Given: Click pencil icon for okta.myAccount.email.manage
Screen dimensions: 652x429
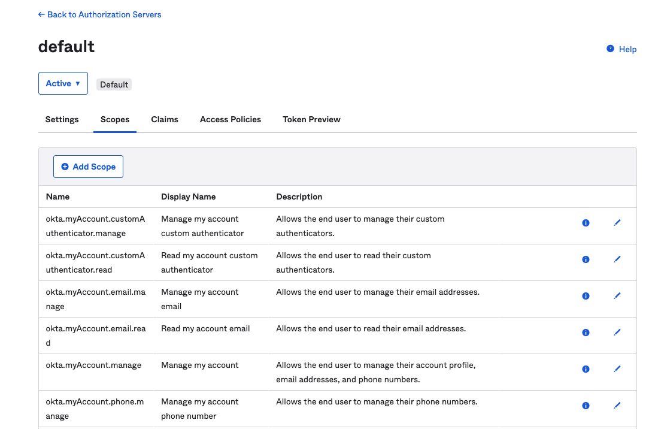Looking at the screenshot, I should coord(617,296).
